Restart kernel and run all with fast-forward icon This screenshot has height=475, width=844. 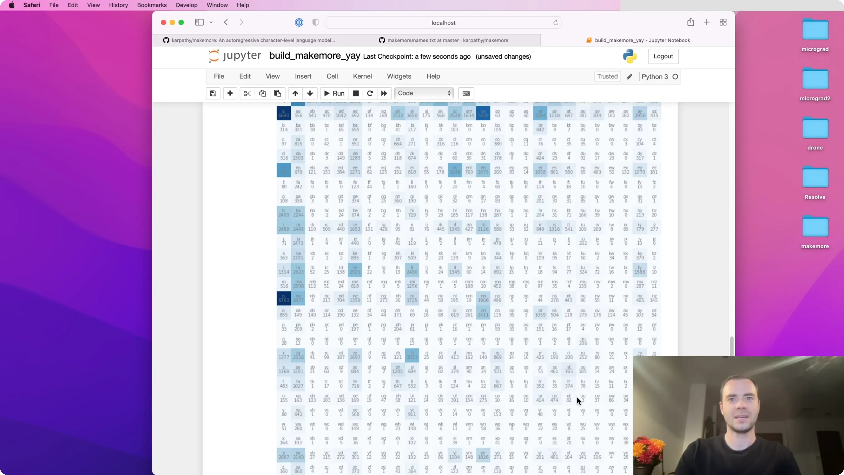(384, 93)
